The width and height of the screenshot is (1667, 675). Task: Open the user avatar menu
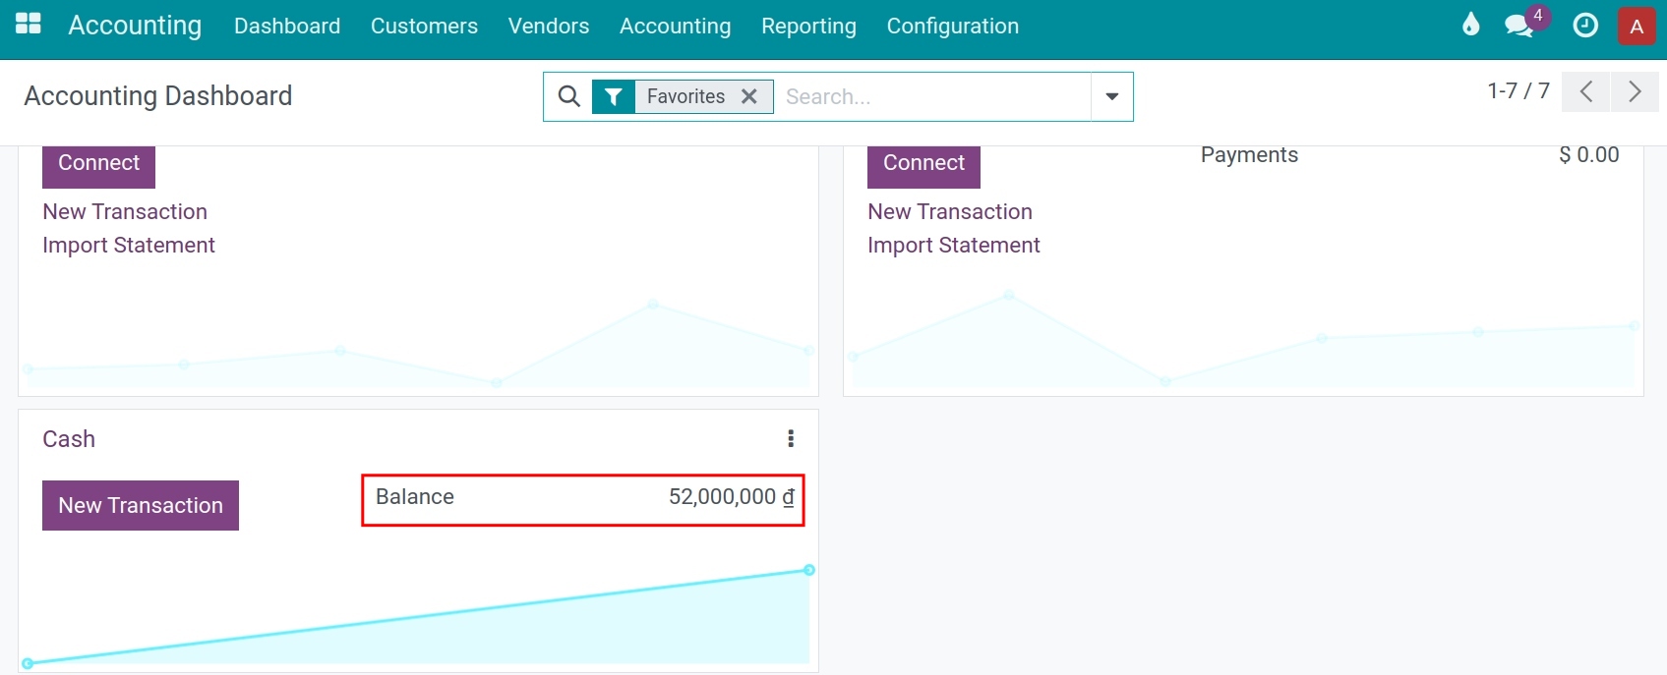point(1637,27)
